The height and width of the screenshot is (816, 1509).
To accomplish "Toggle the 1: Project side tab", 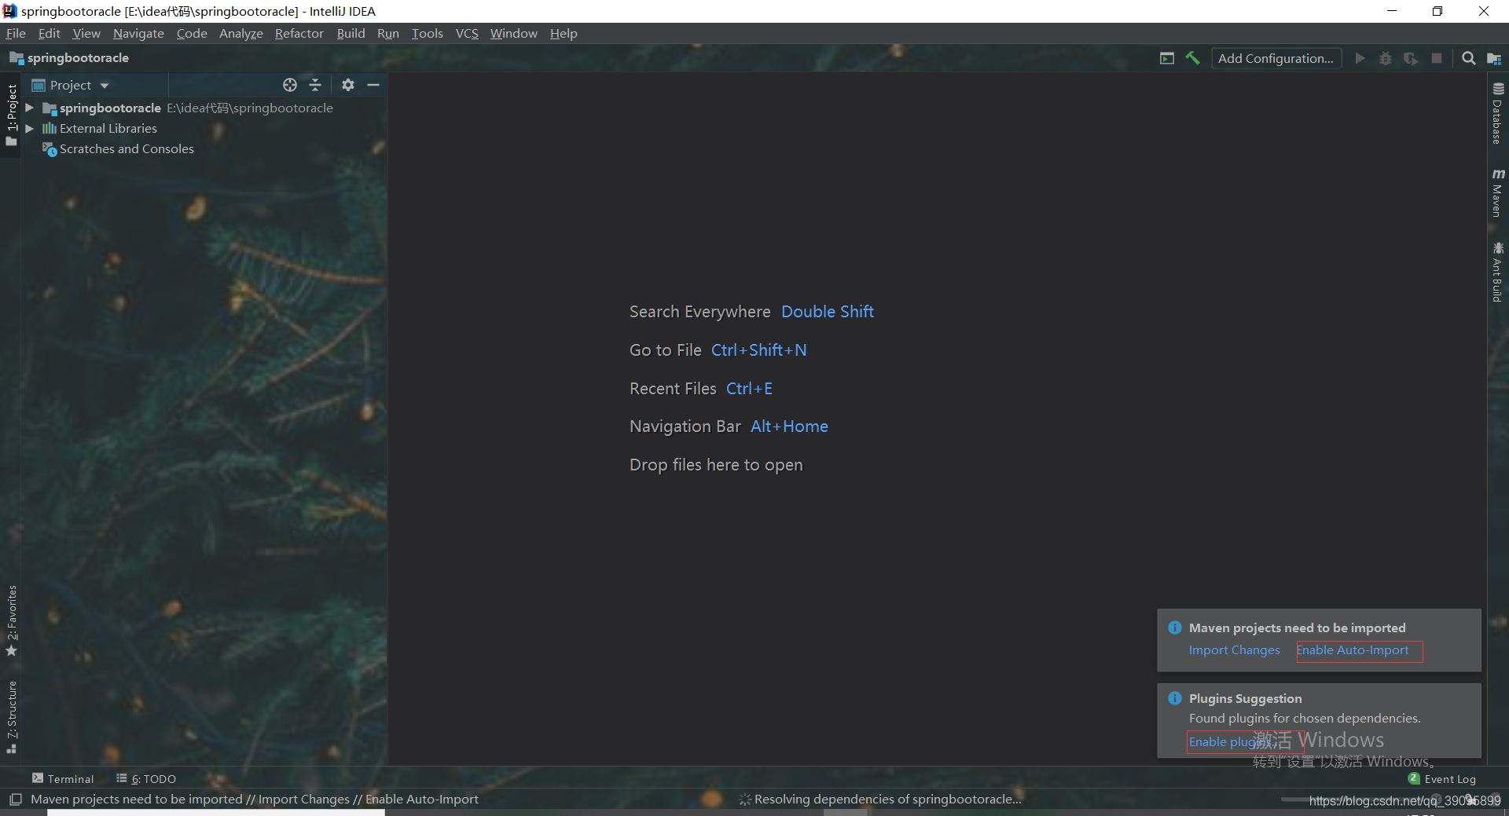I will point(11,115).
